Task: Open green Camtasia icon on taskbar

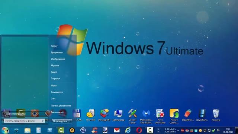Action: 61,130
